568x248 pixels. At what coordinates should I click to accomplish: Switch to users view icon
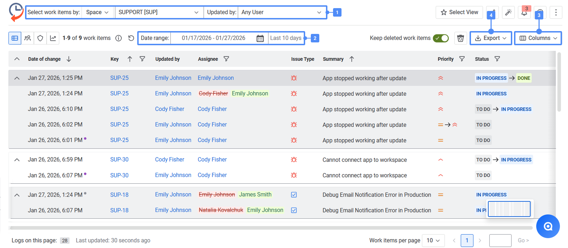(28, 38)
